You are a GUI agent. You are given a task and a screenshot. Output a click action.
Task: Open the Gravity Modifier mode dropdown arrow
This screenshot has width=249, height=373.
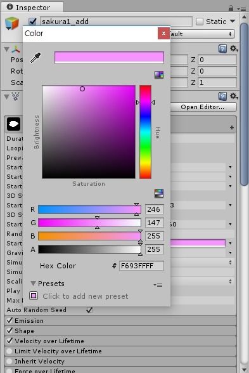click(x=230, y=253)
